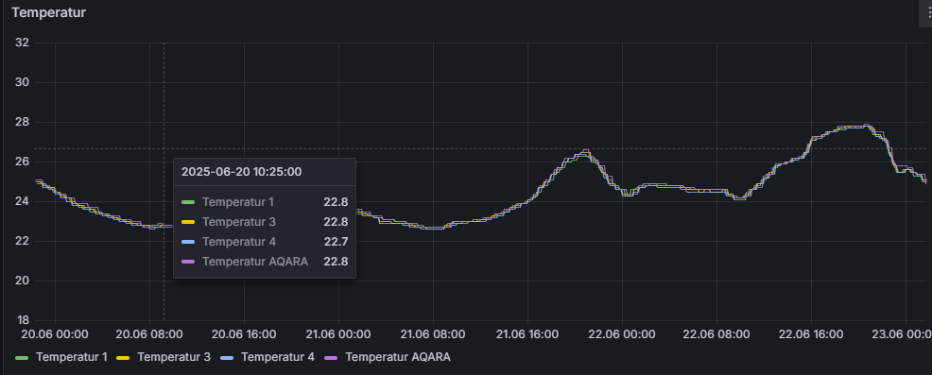
Task: Open the purple Temperatur AQARA legend color swatch
Action: 331,357
